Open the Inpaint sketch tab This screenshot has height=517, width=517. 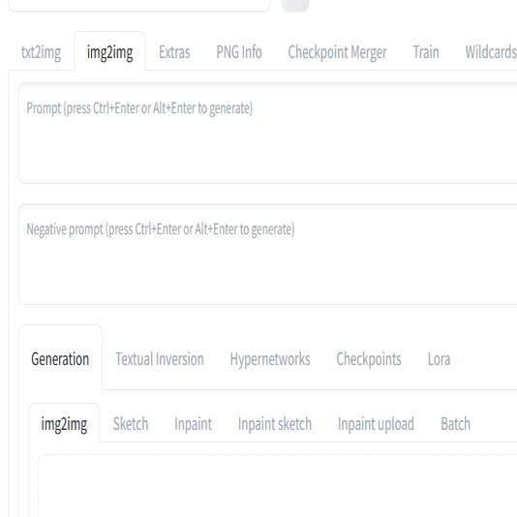pos(275,424)
